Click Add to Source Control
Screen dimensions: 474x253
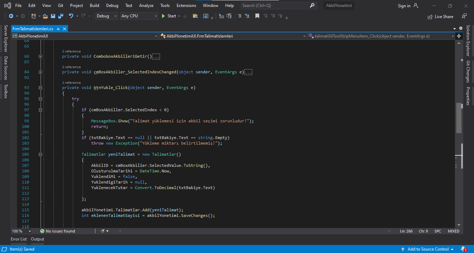click(x=428, y=249)
